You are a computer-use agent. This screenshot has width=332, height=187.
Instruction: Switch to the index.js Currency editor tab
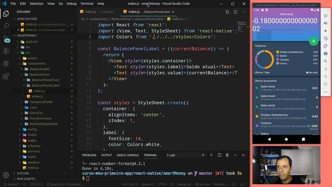coord(97,12)
